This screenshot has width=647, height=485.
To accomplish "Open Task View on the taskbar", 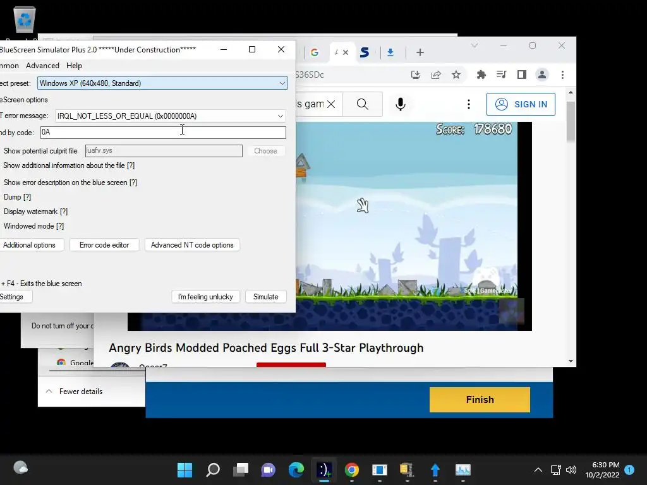I will 241,470.
